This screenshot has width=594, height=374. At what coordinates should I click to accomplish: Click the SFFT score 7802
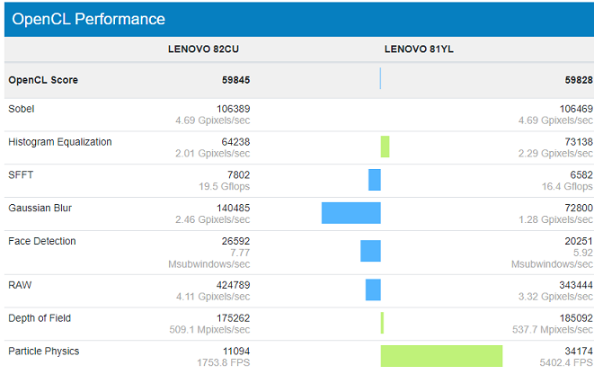(238, 175)
